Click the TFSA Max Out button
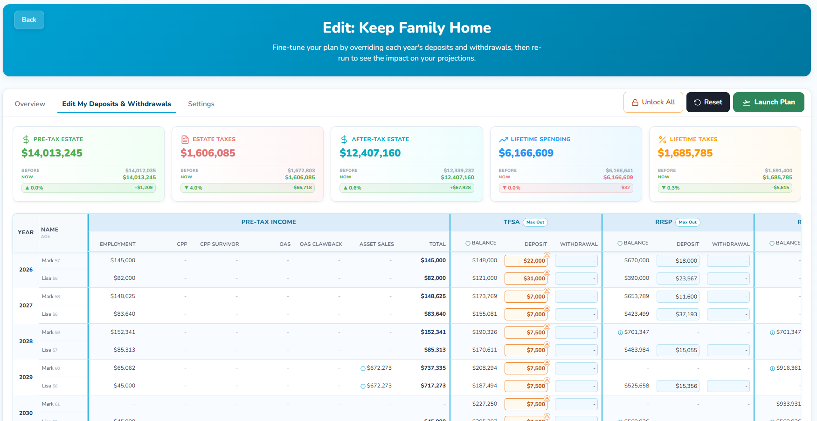 (535, 222)
